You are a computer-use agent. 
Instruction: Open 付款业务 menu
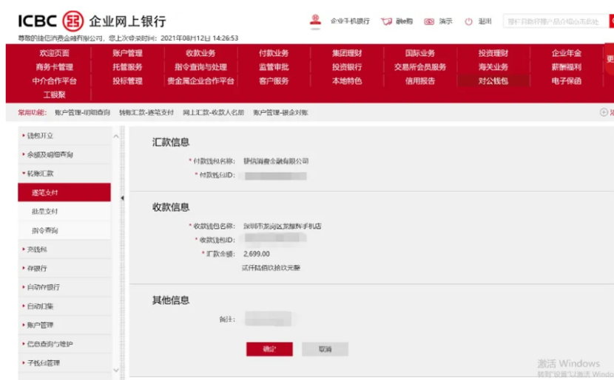[274, 53]
